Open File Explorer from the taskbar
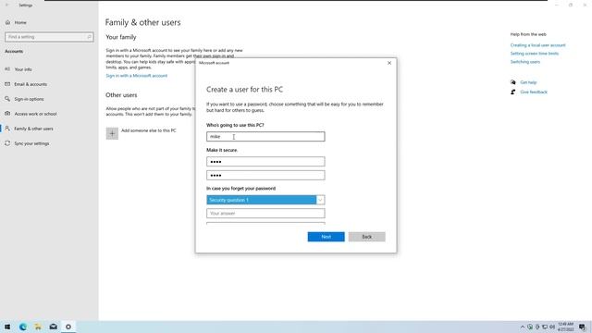Image resolution: width=592 pixels, height=333 pixels. (x=38, y=327)
